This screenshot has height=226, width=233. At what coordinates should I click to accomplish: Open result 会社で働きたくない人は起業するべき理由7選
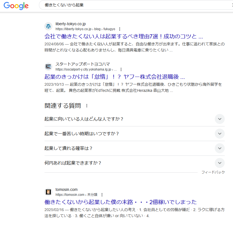click(x=124, y=37)
